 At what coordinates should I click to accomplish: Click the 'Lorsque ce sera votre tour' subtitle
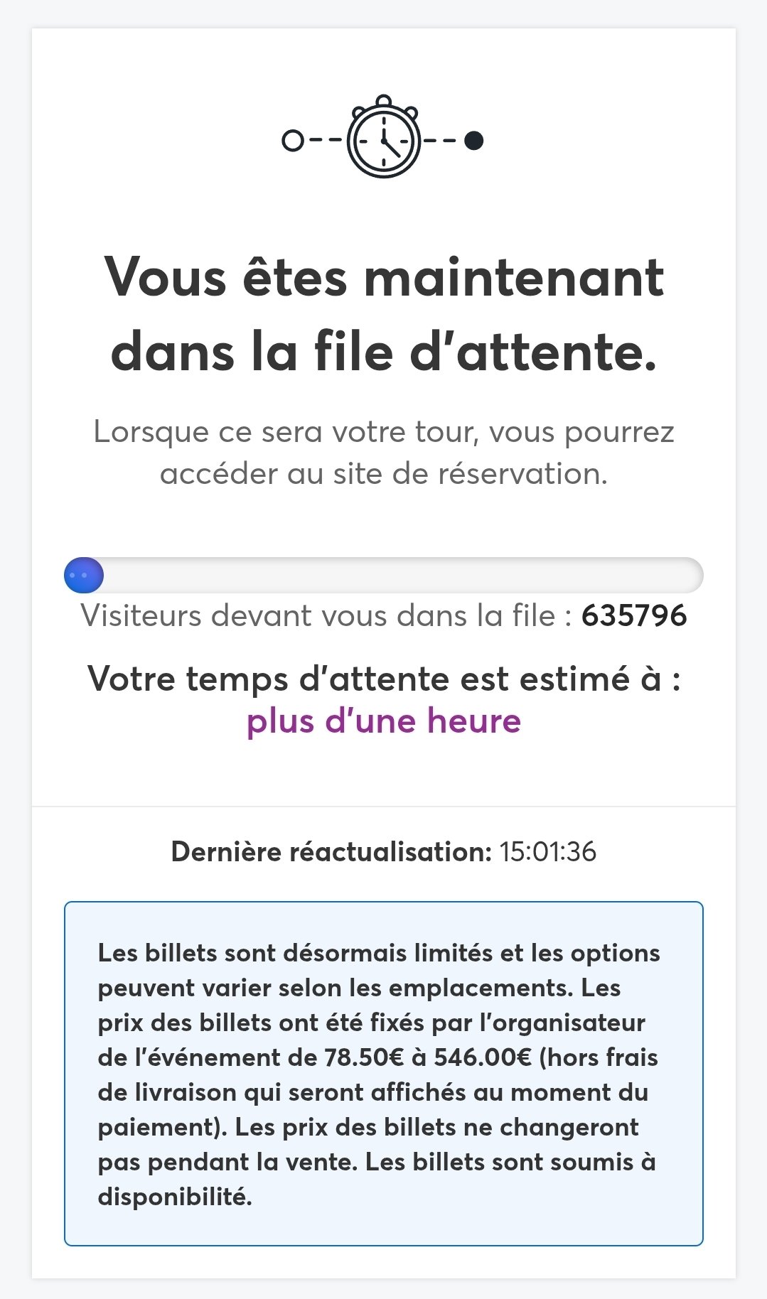click(x=384, y=432)
